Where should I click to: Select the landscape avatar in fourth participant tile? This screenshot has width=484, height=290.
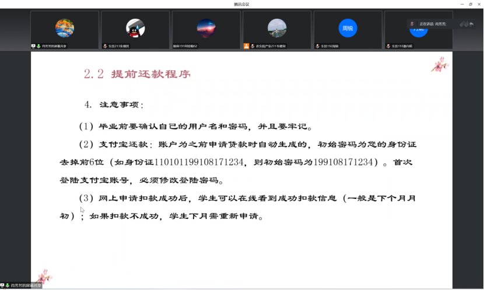point(277,27)
